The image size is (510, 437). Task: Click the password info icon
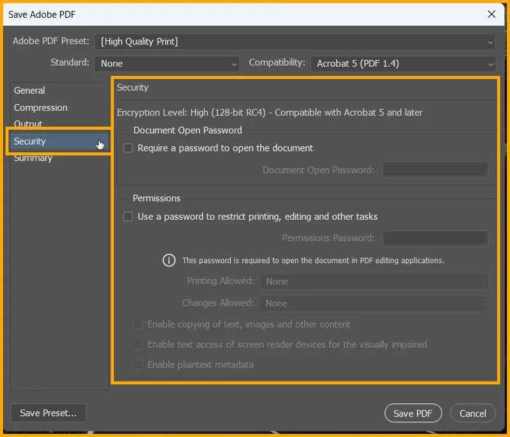click(x=169, y=260)
